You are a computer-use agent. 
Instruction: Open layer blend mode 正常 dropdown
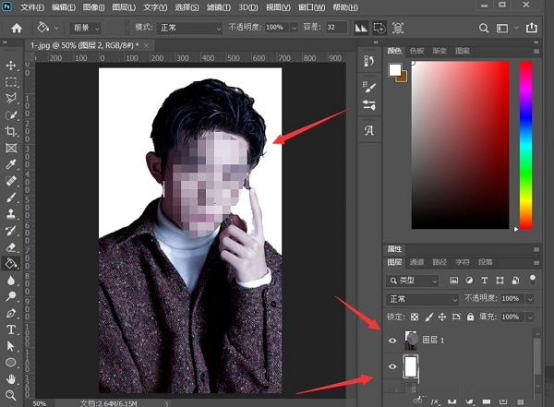(422, 299)
